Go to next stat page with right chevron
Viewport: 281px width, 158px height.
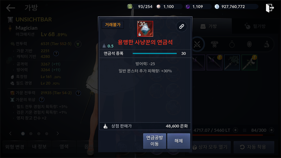pyautogui.click(x=58, y=133)
